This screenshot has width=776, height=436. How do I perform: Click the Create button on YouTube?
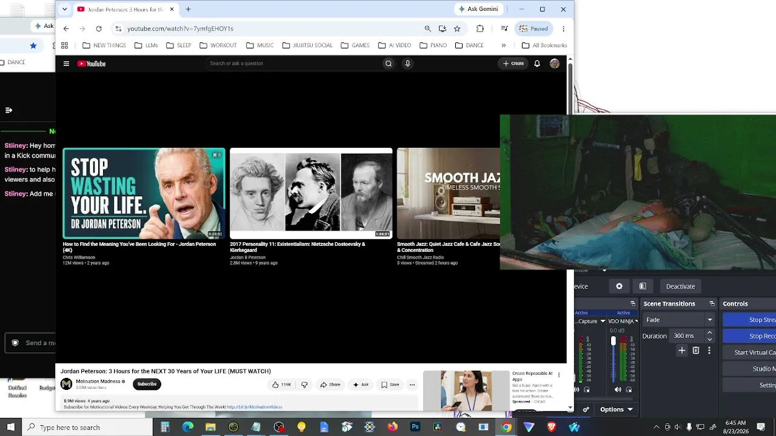[513, 64]
